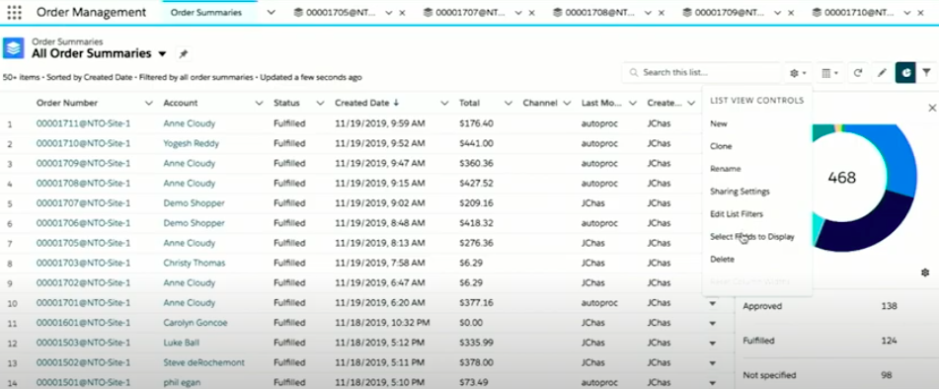Choose Clone from List View Controls

click(x=721, y=146)
